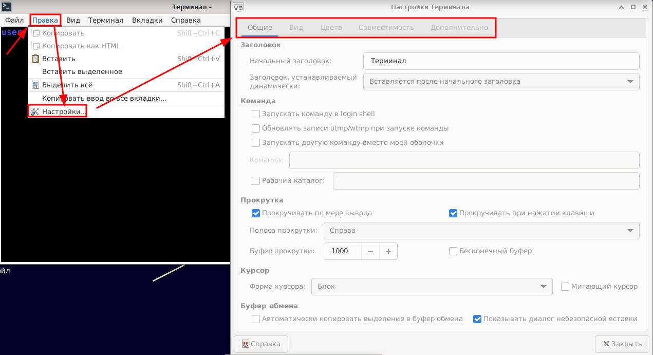Click the Settings tools icon
This screenshot has width=653, height=355.
click(x=35, y=111)
